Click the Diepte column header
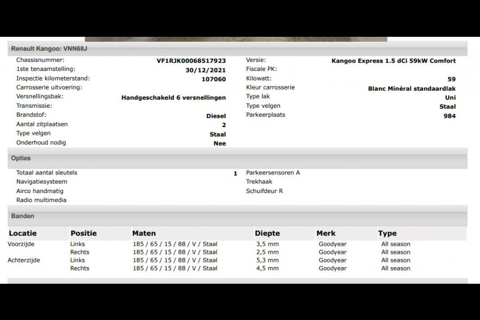Screen dimensions: 480x320 267,234
